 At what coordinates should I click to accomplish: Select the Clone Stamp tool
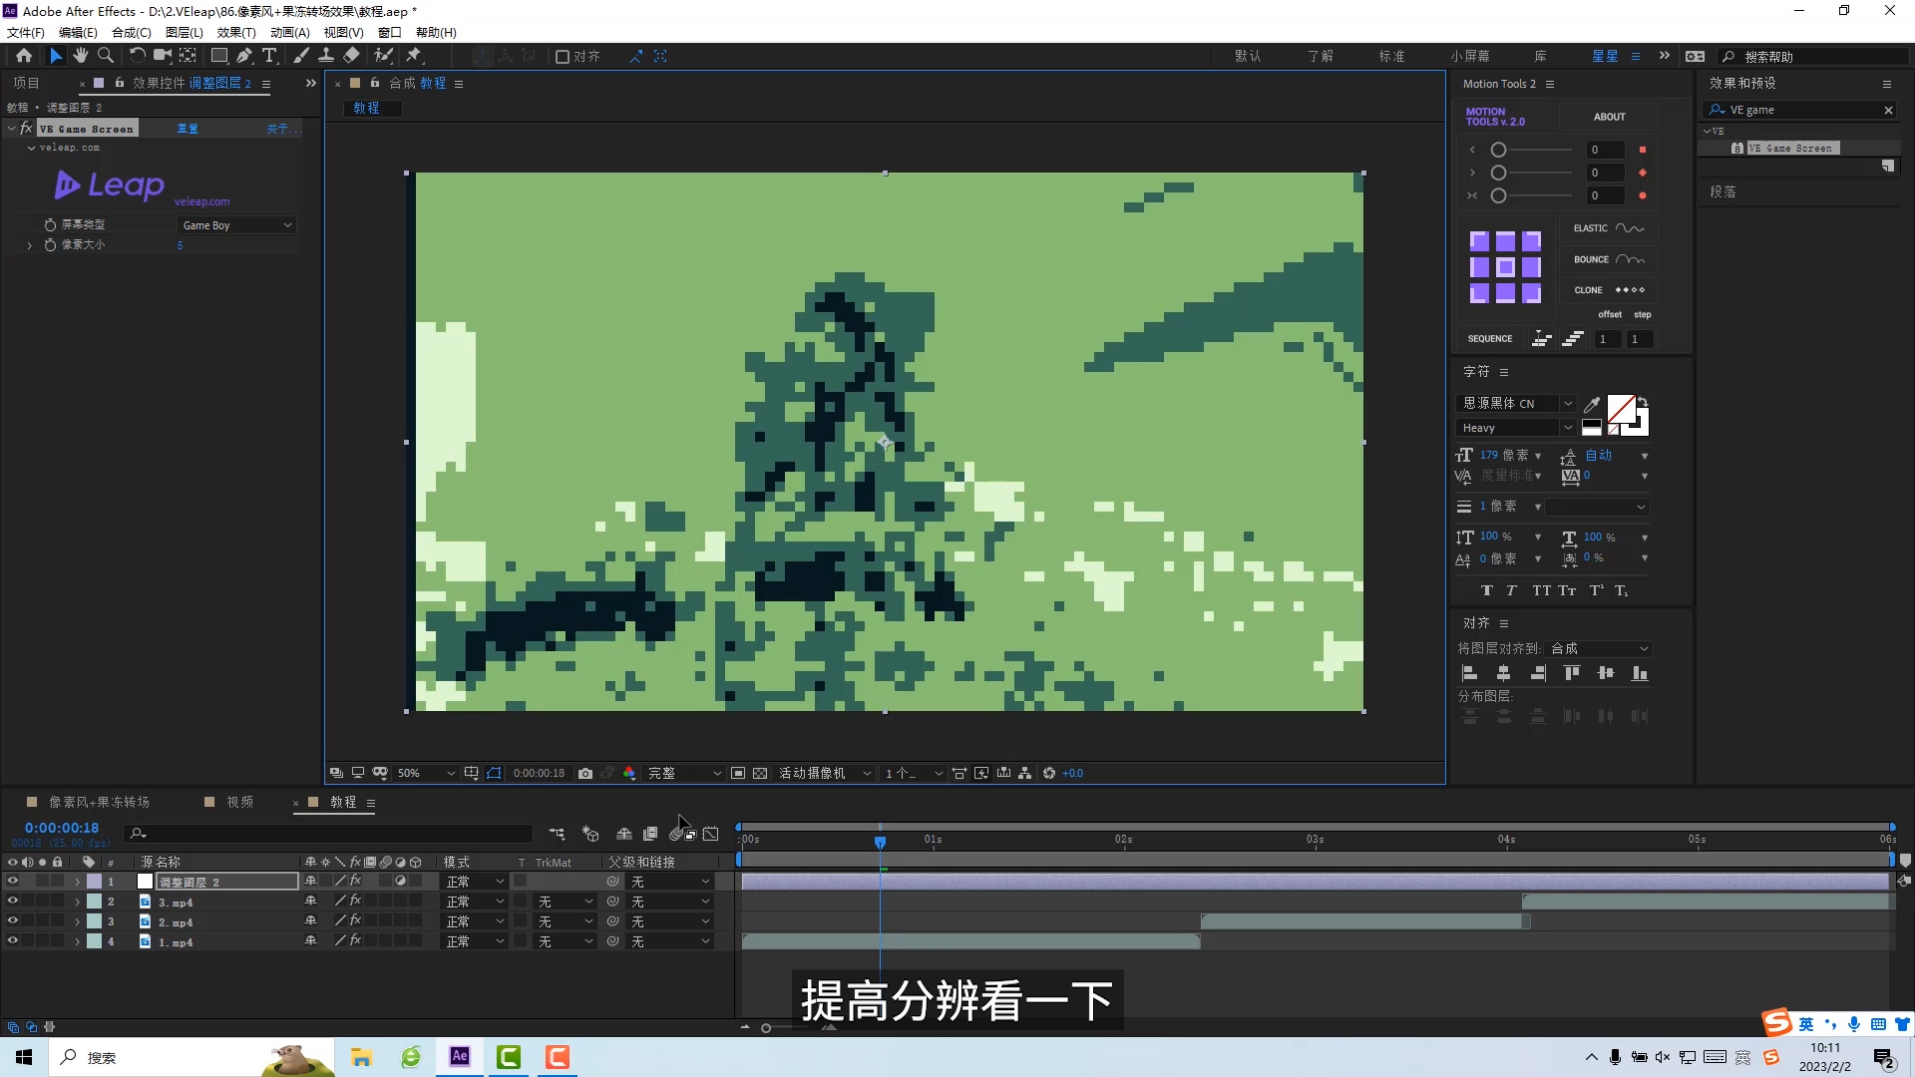(x=326, y=56)
